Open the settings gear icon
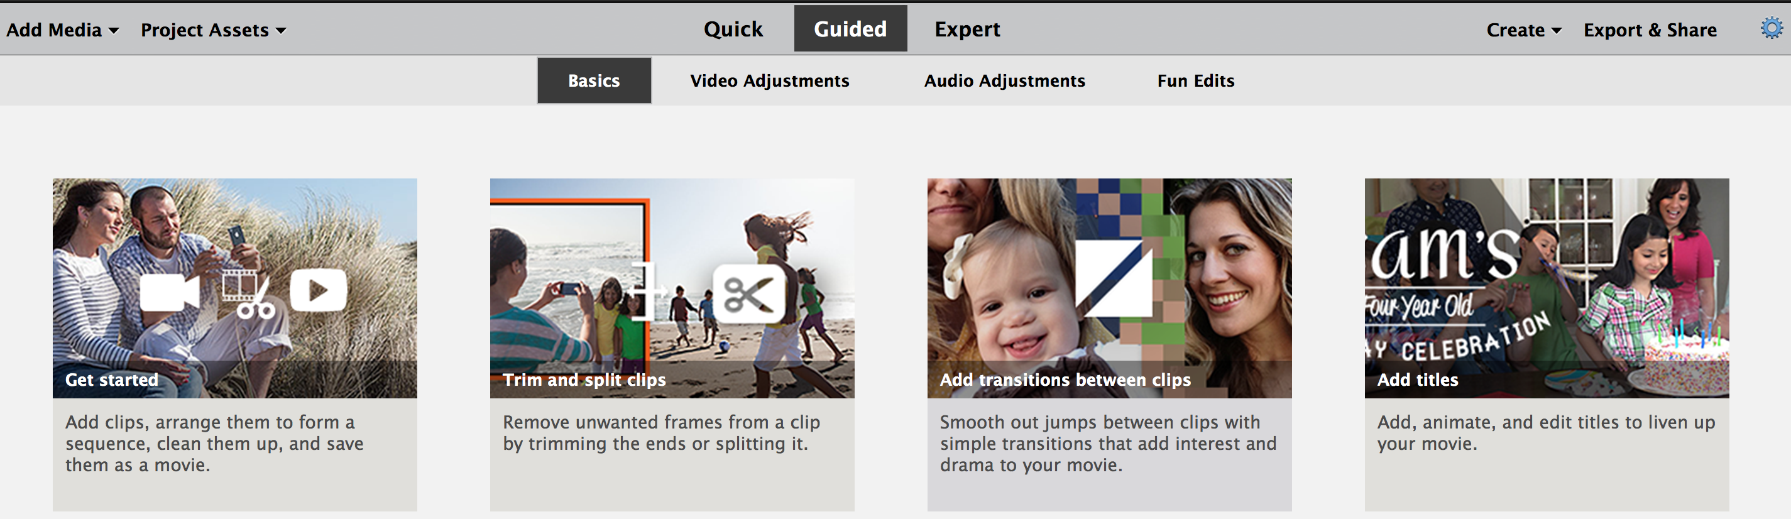 tap(1771, 28)
